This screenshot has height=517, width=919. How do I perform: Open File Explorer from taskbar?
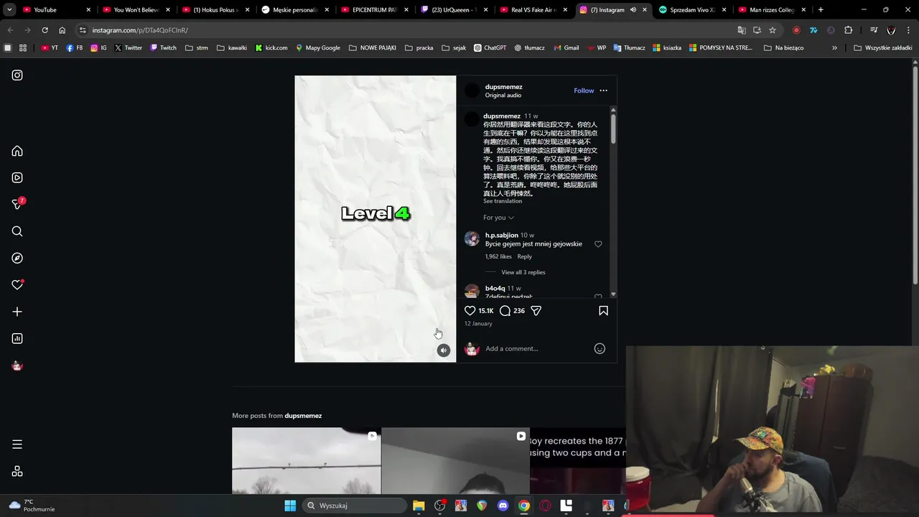(419, 506)
